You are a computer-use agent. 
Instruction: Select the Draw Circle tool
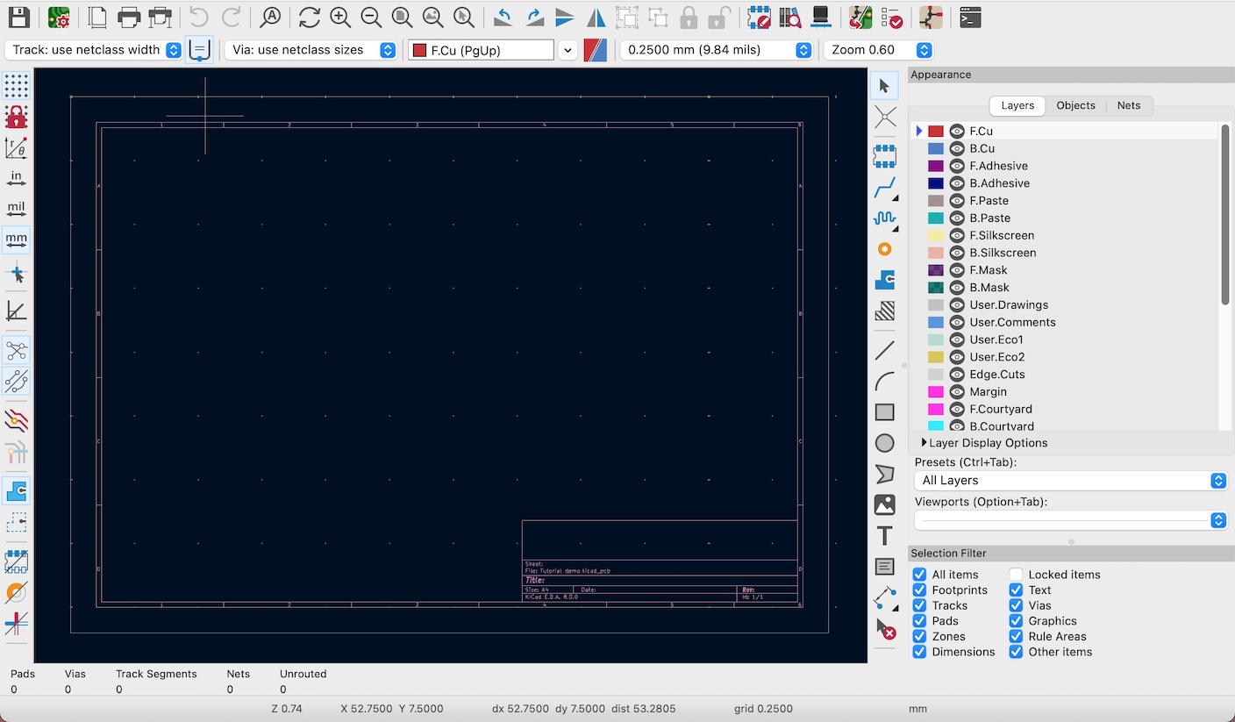coord(885,443)
